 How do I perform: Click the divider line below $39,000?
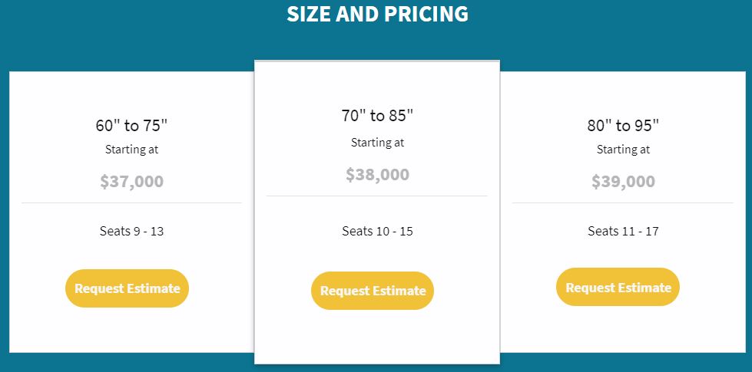pos(623,203)
